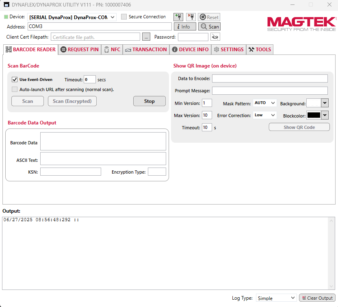Click the green device status indicator

click(x=6, y=17)
